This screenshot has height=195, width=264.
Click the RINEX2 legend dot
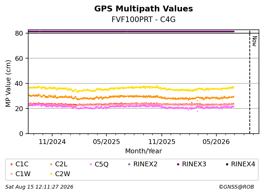pyautogui.click(x=129, y=164)
